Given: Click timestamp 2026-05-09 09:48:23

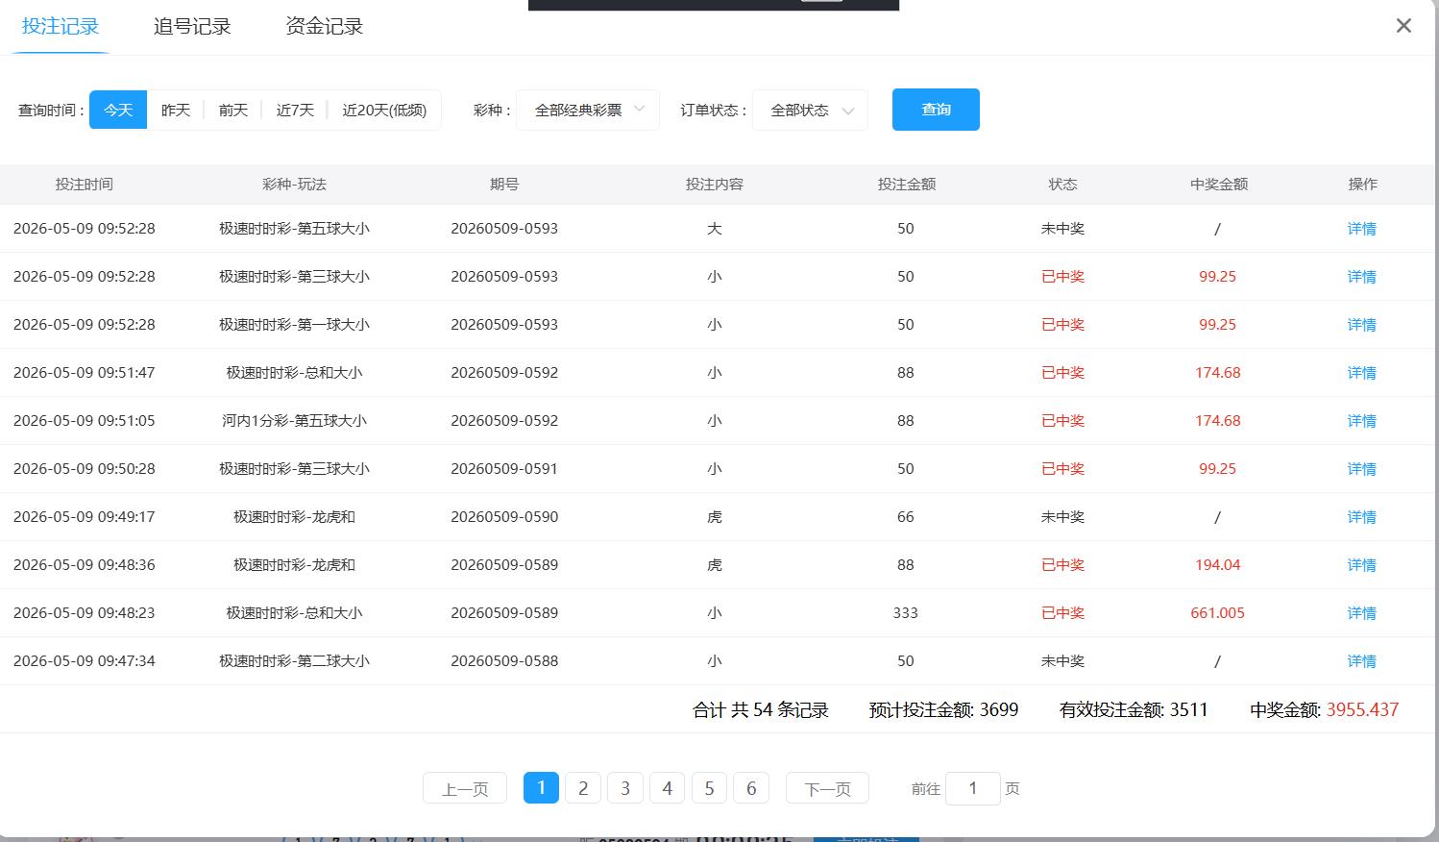Looking at the screenshot, I should click(84, 613).
